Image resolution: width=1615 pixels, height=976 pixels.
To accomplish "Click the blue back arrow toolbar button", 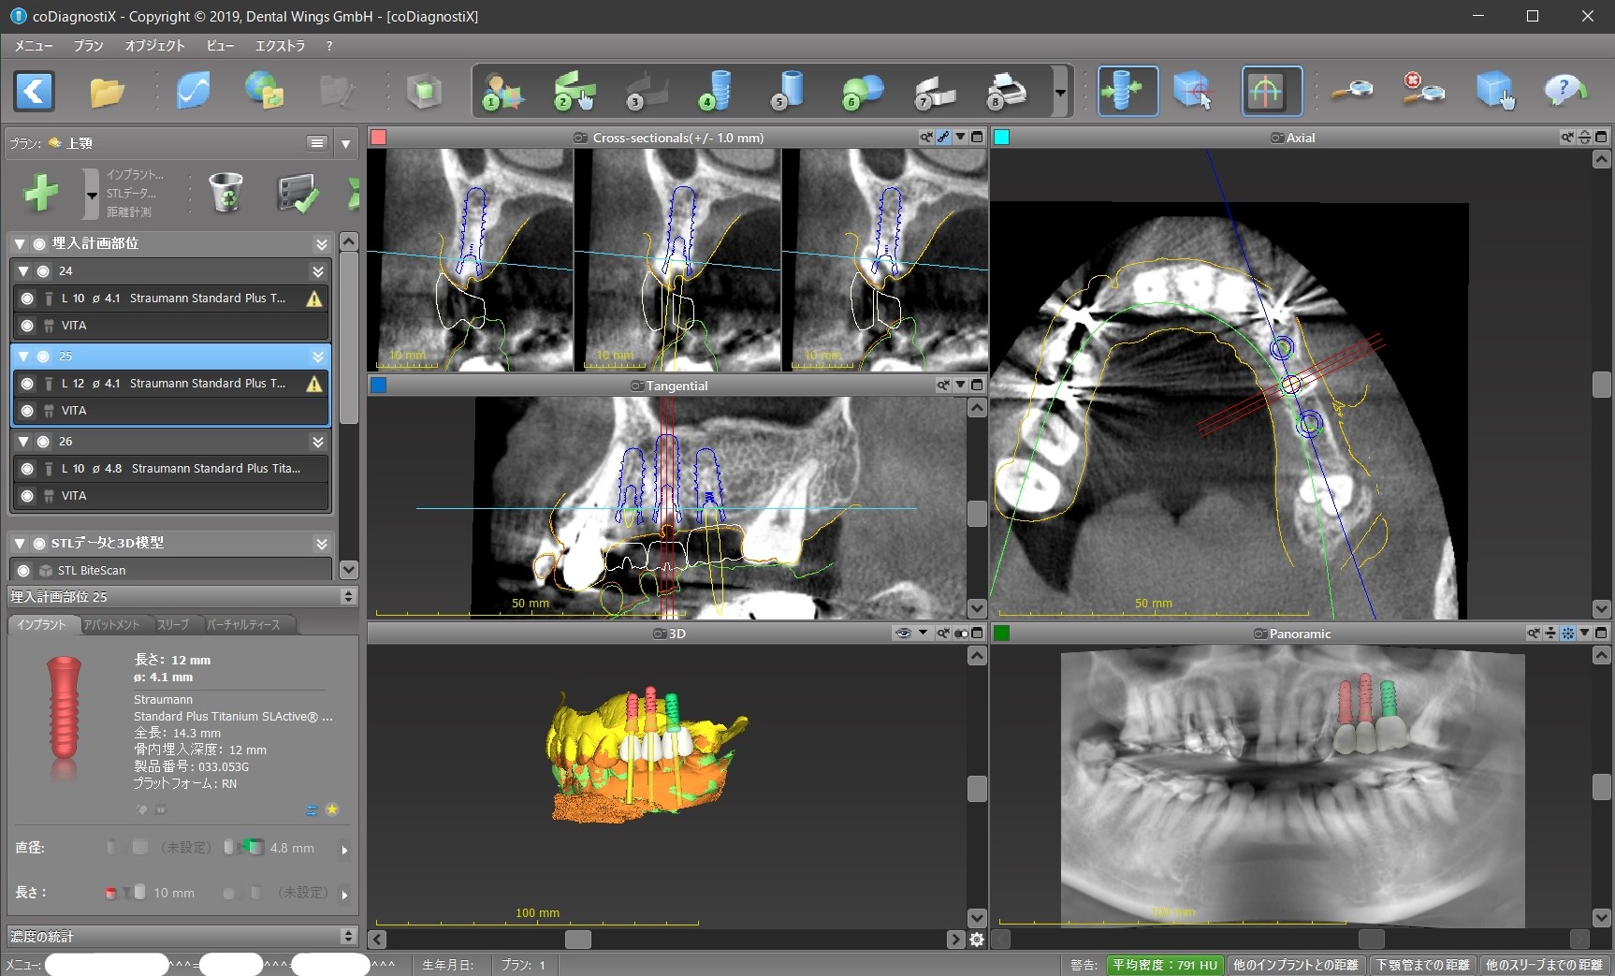I will click(x=34, y=92).
